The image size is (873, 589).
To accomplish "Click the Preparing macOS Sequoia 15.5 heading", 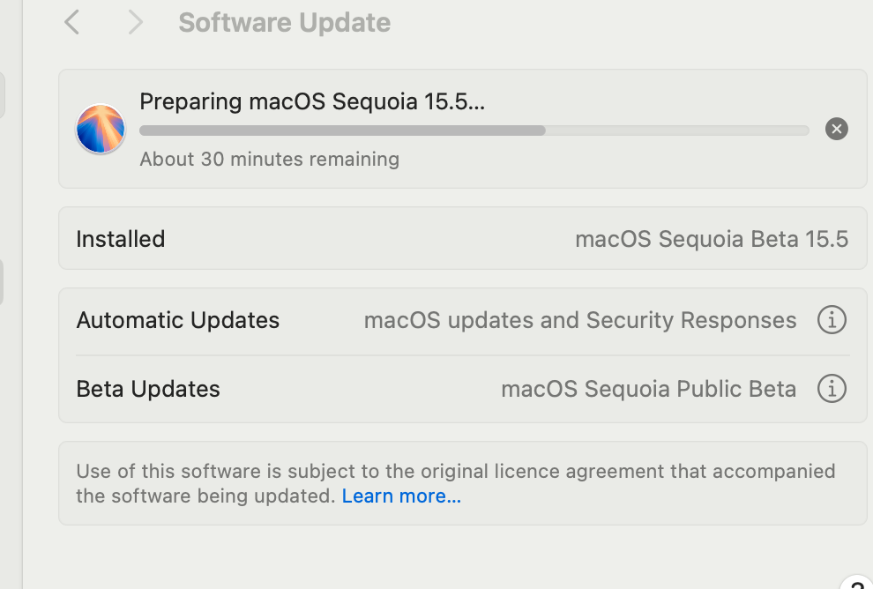I will [312, 101].
